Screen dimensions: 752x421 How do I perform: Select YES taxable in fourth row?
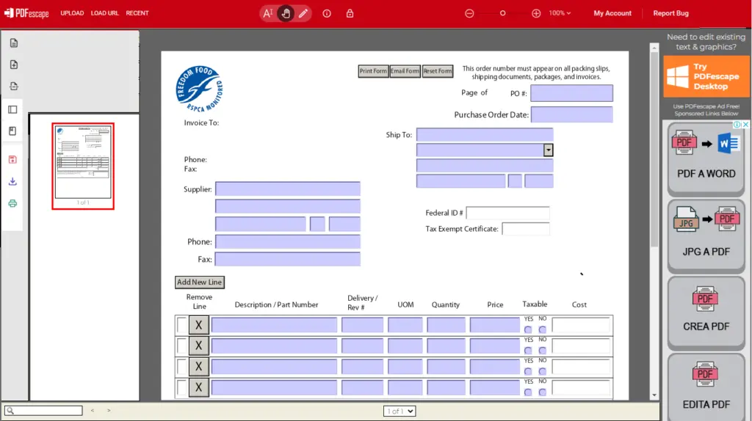click(x=528, y=392)
